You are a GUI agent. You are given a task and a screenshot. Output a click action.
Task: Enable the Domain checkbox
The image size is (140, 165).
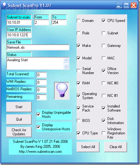79,21
